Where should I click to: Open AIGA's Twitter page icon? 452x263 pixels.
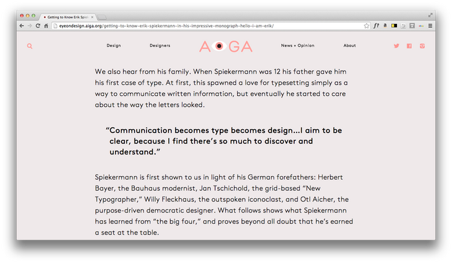(396, 46)
